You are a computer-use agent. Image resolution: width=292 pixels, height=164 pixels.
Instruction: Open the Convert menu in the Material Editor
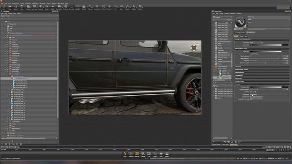(227, 14)
